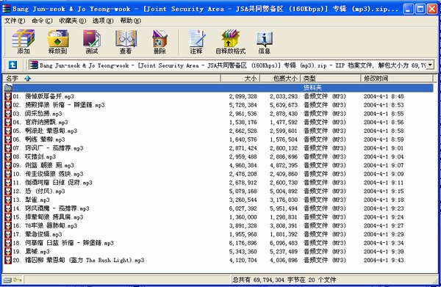Click the mp3 icon of file 10.
441x287 pixels.
[8, 174]
